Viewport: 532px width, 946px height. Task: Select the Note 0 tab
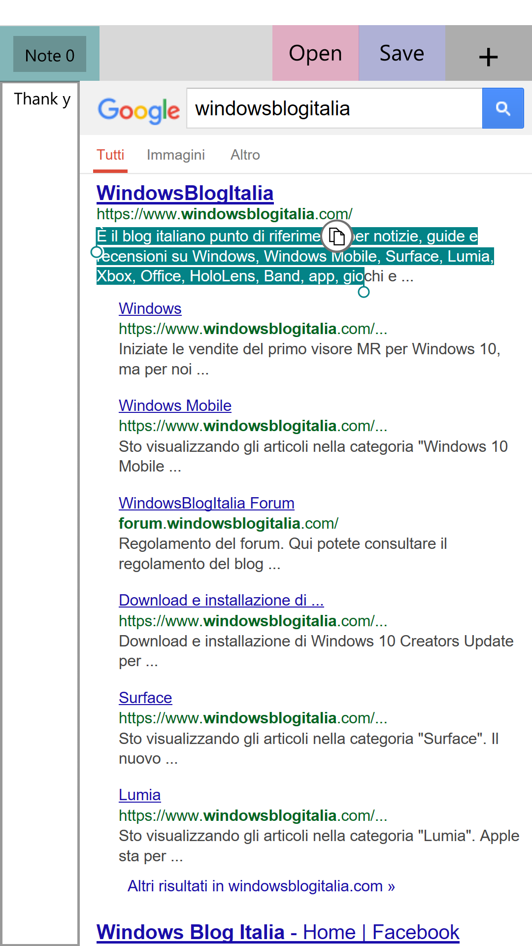pos(50,54)
